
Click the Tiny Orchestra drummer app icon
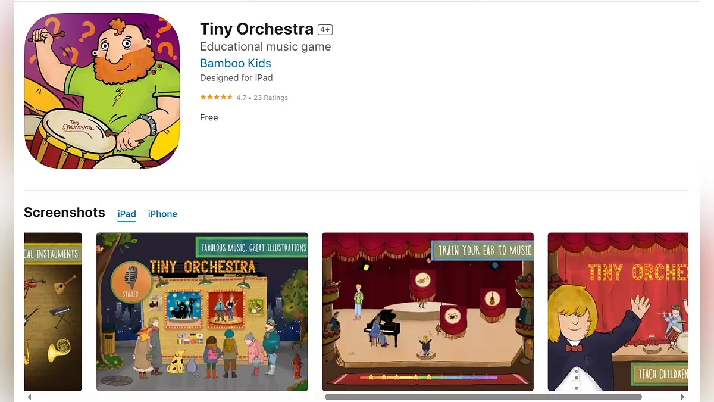pos(102,91)
